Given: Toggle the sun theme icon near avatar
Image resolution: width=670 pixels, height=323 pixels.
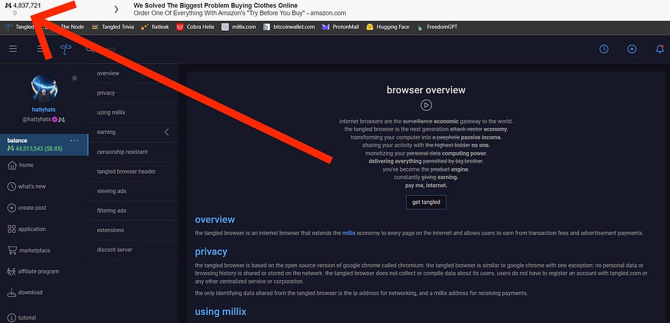Looking at the screenshot, I should coord(74,78).
